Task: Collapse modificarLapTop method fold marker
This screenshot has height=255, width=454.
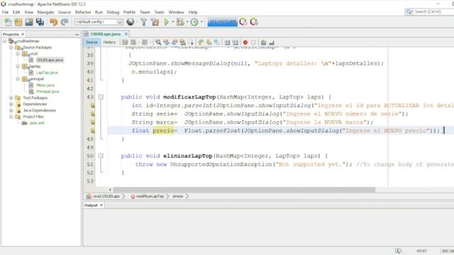Action: (101, 97)
